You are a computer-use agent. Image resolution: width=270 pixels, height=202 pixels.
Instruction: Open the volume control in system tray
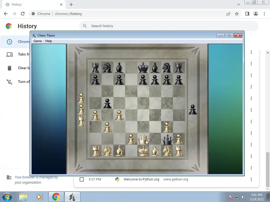coord(243,197)
